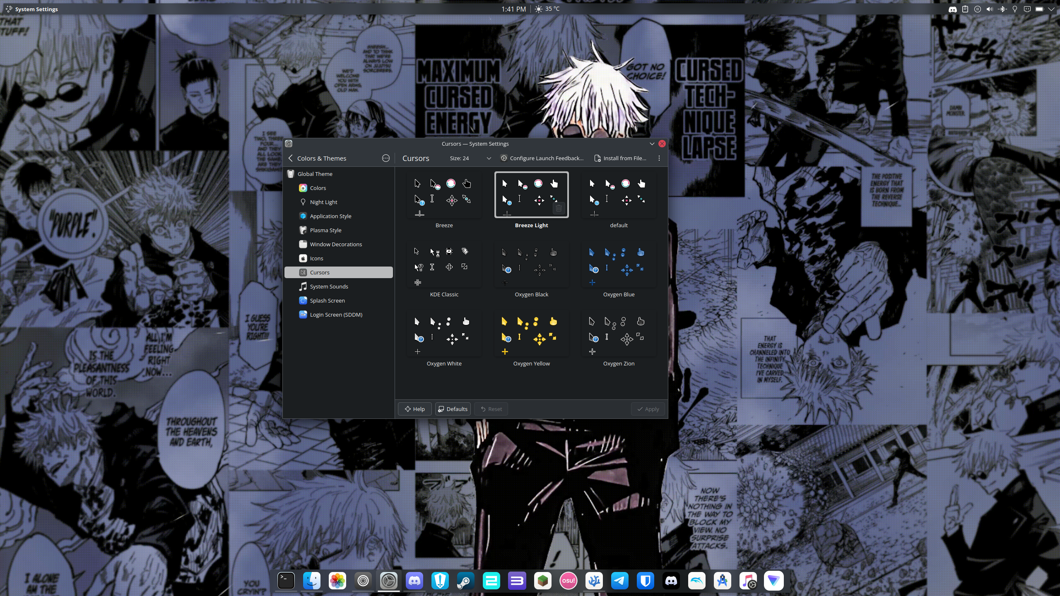
Task: Click System Settings gear in dock
Action: coord(389,581)
